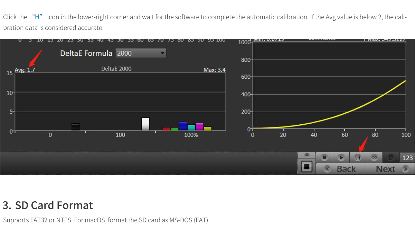Click the read series [H] icon
Image resolution: width=415 pixels, height=231 pixels.
(x=358, y=157)
